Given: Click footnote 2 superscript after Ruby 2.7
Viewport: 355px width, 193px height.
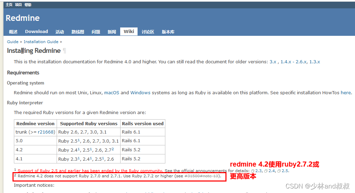Looking at the screenshot, I should [x=113, y=149].
